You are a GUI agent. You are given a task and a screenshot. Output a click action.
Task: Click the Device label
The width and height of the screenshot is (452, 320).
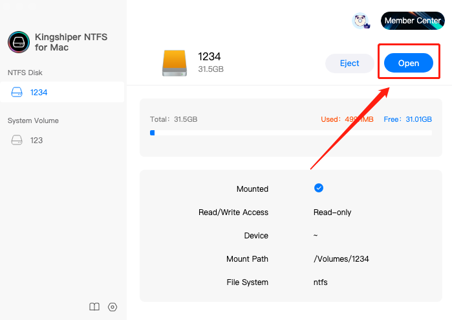pos(256,236)
